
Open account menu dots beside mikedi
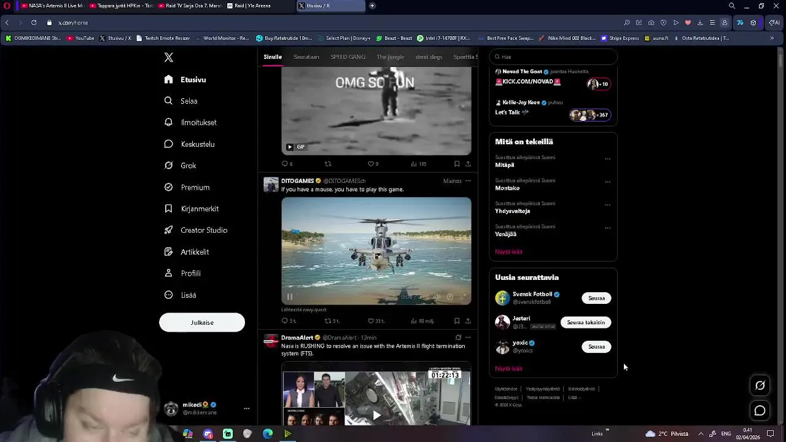[247, 408]
